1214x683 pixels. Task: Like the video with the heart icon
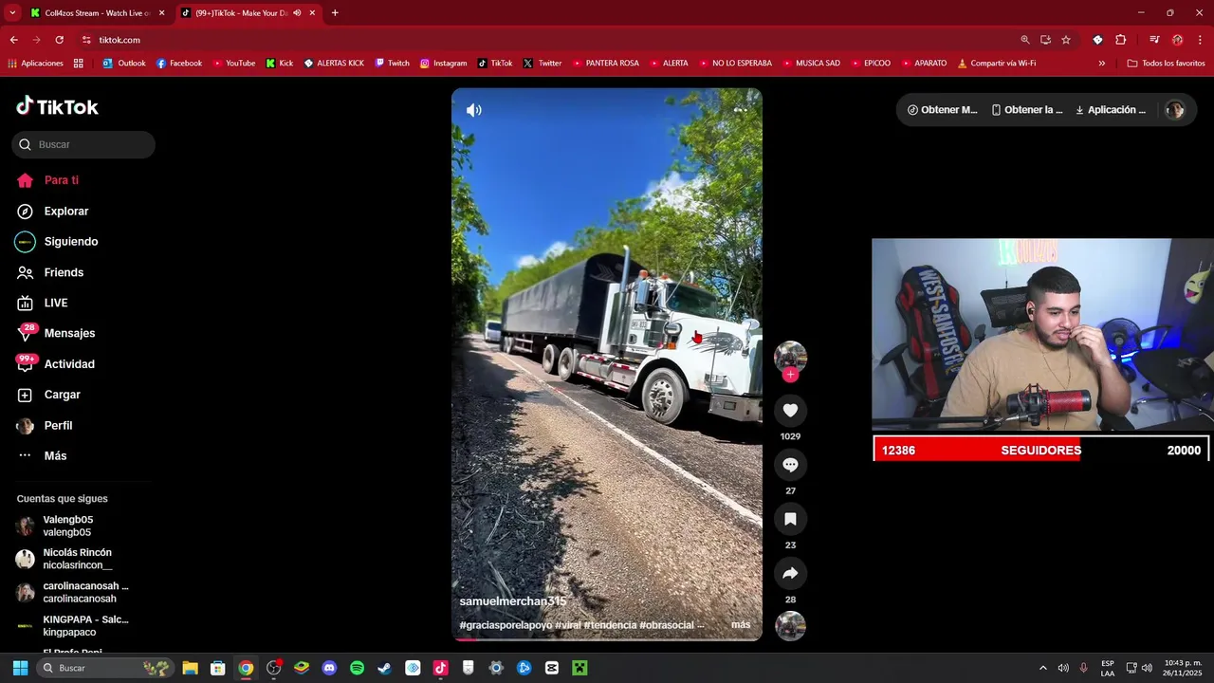click(x=790, y=410)
